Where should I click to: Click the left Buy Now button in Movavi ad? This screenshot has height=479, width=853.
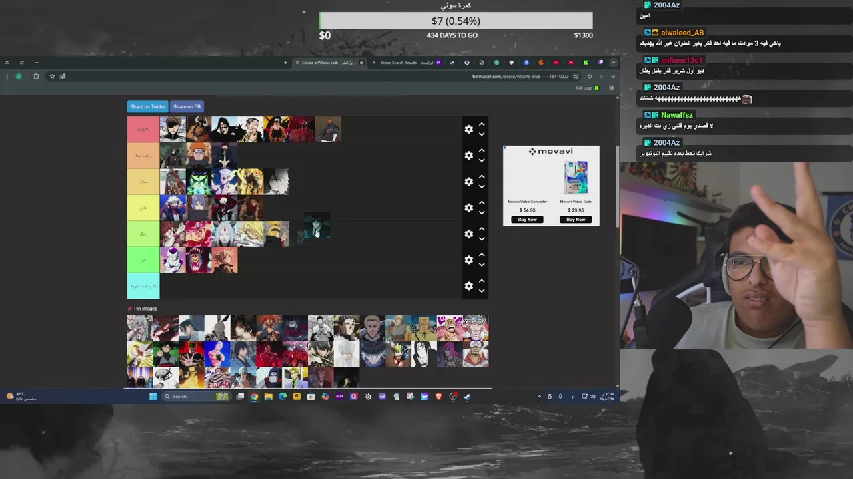point(527,219)
